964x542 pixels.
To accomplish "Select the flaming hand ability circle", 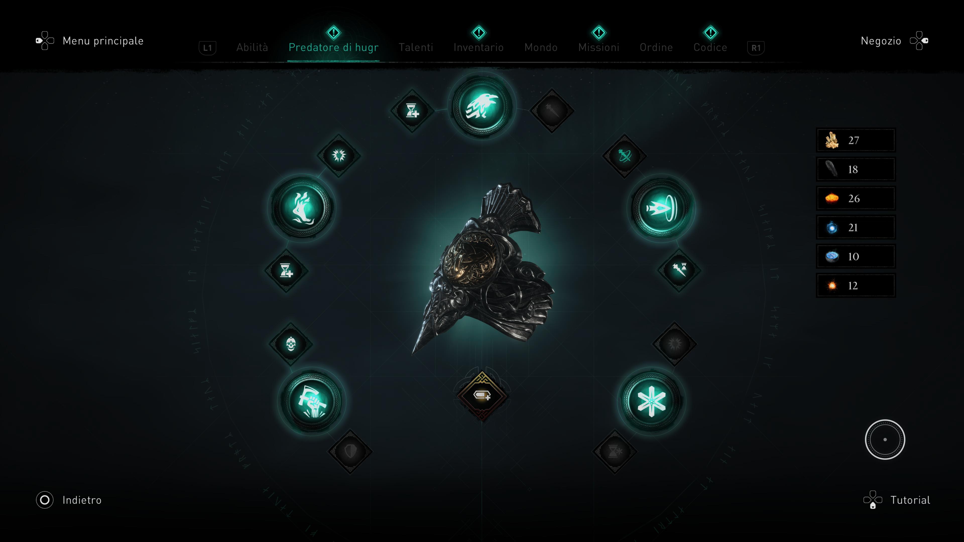I will pyautogui.click(x=302, y=208).
